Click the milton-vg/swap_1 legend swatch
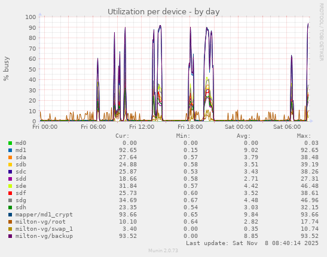Screen dimensions: 327x257 pyautogui.click(x=10, y=229)
